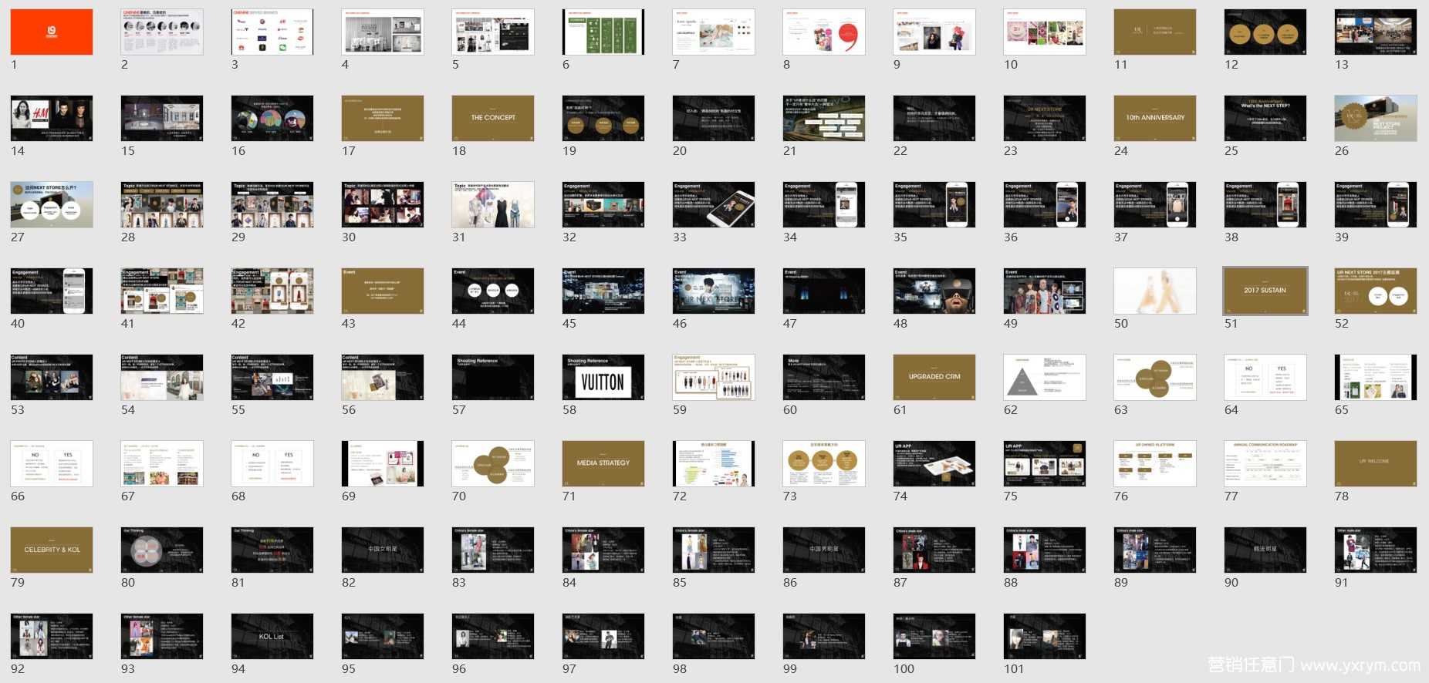Select Engagement slide 36
The width and height of the screenshot is (1429, 683).
tap(1045, 204)
